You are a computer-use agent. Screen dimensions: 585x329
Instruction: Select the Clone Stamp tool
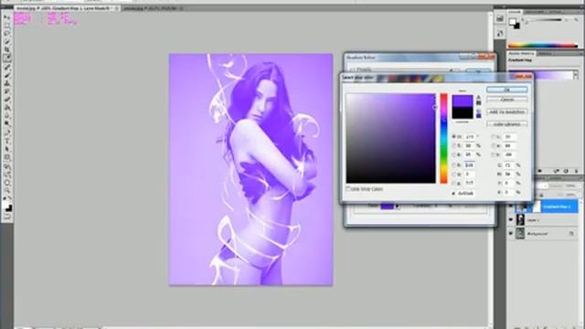(x=7, y=83)
